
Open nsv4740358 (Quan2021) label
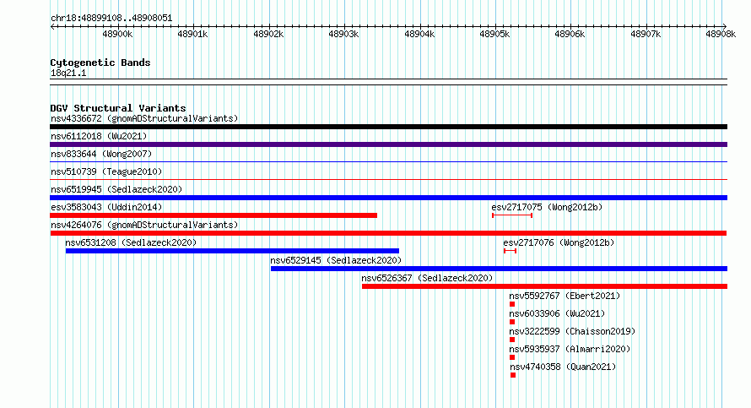(x=563, y=367)
